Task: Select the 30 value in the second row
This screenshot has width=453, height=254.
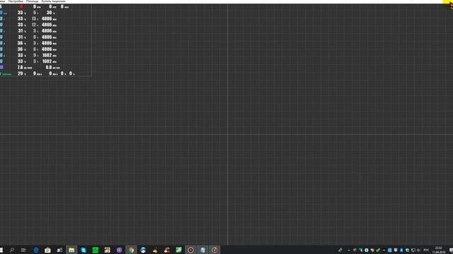Action: pos(49,13)
